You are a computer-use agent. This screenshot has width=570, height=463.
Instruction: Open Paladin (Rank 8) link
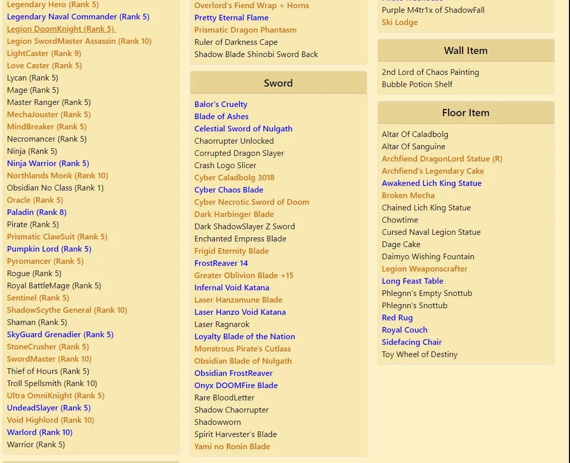click(37, 212)
